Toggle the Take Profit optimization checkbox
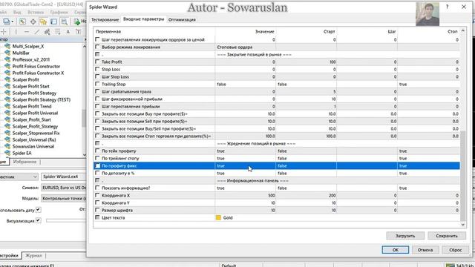 point(97,62)
